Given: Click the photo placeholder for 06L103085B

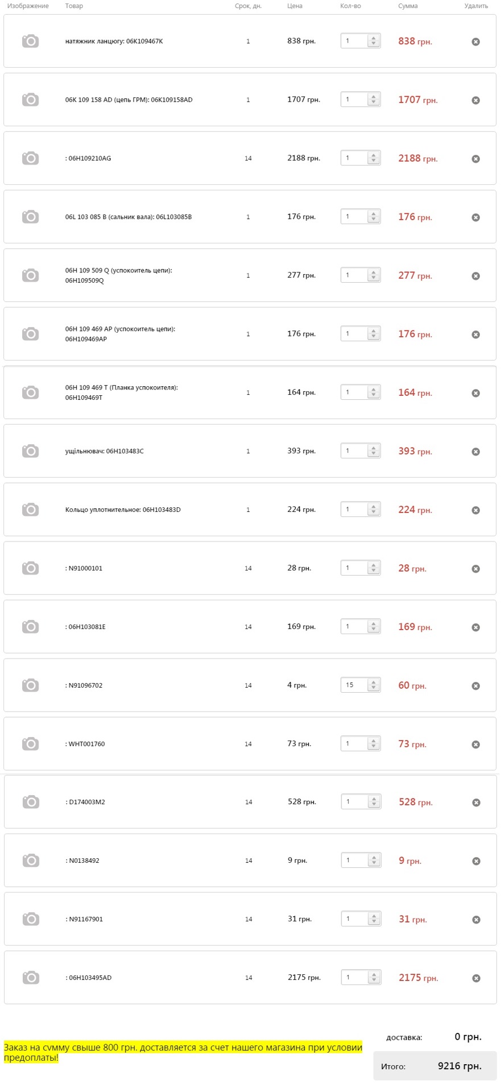Looking at the screenshot, I should pyautogui.click(x=30, y=217).
